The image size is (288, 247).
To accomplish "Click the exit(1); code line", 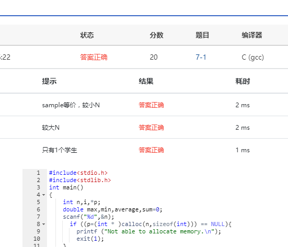I will click(90, 239).
